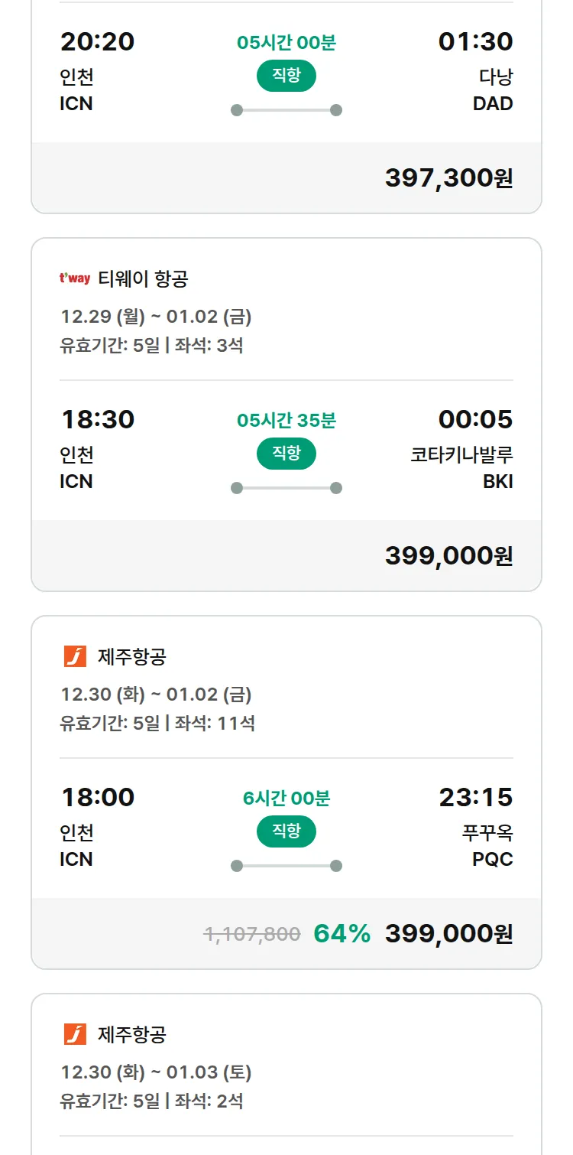The image size is (573, 1155).
Task: Click date range 12.29 (월) ~ 01.02 (금)
Action: (x=157, y=317)
